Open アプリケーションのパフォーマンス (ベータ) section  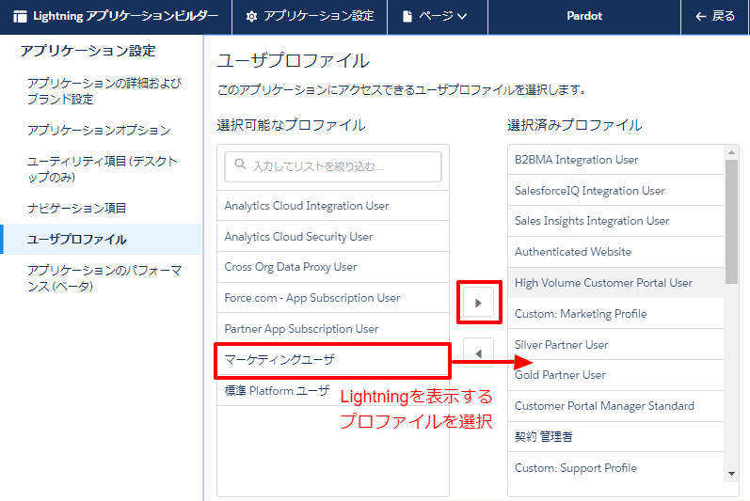(104, 278)
